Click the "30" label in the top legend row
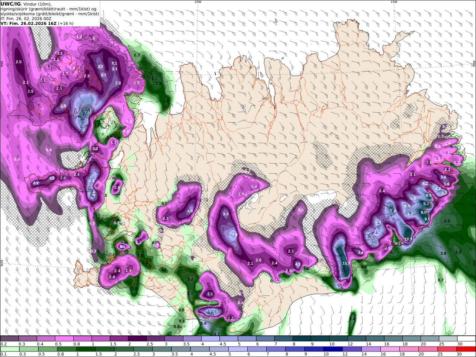The width and height of the screenshot is (476, 357). pyautogui.click(x=460, y=344)
